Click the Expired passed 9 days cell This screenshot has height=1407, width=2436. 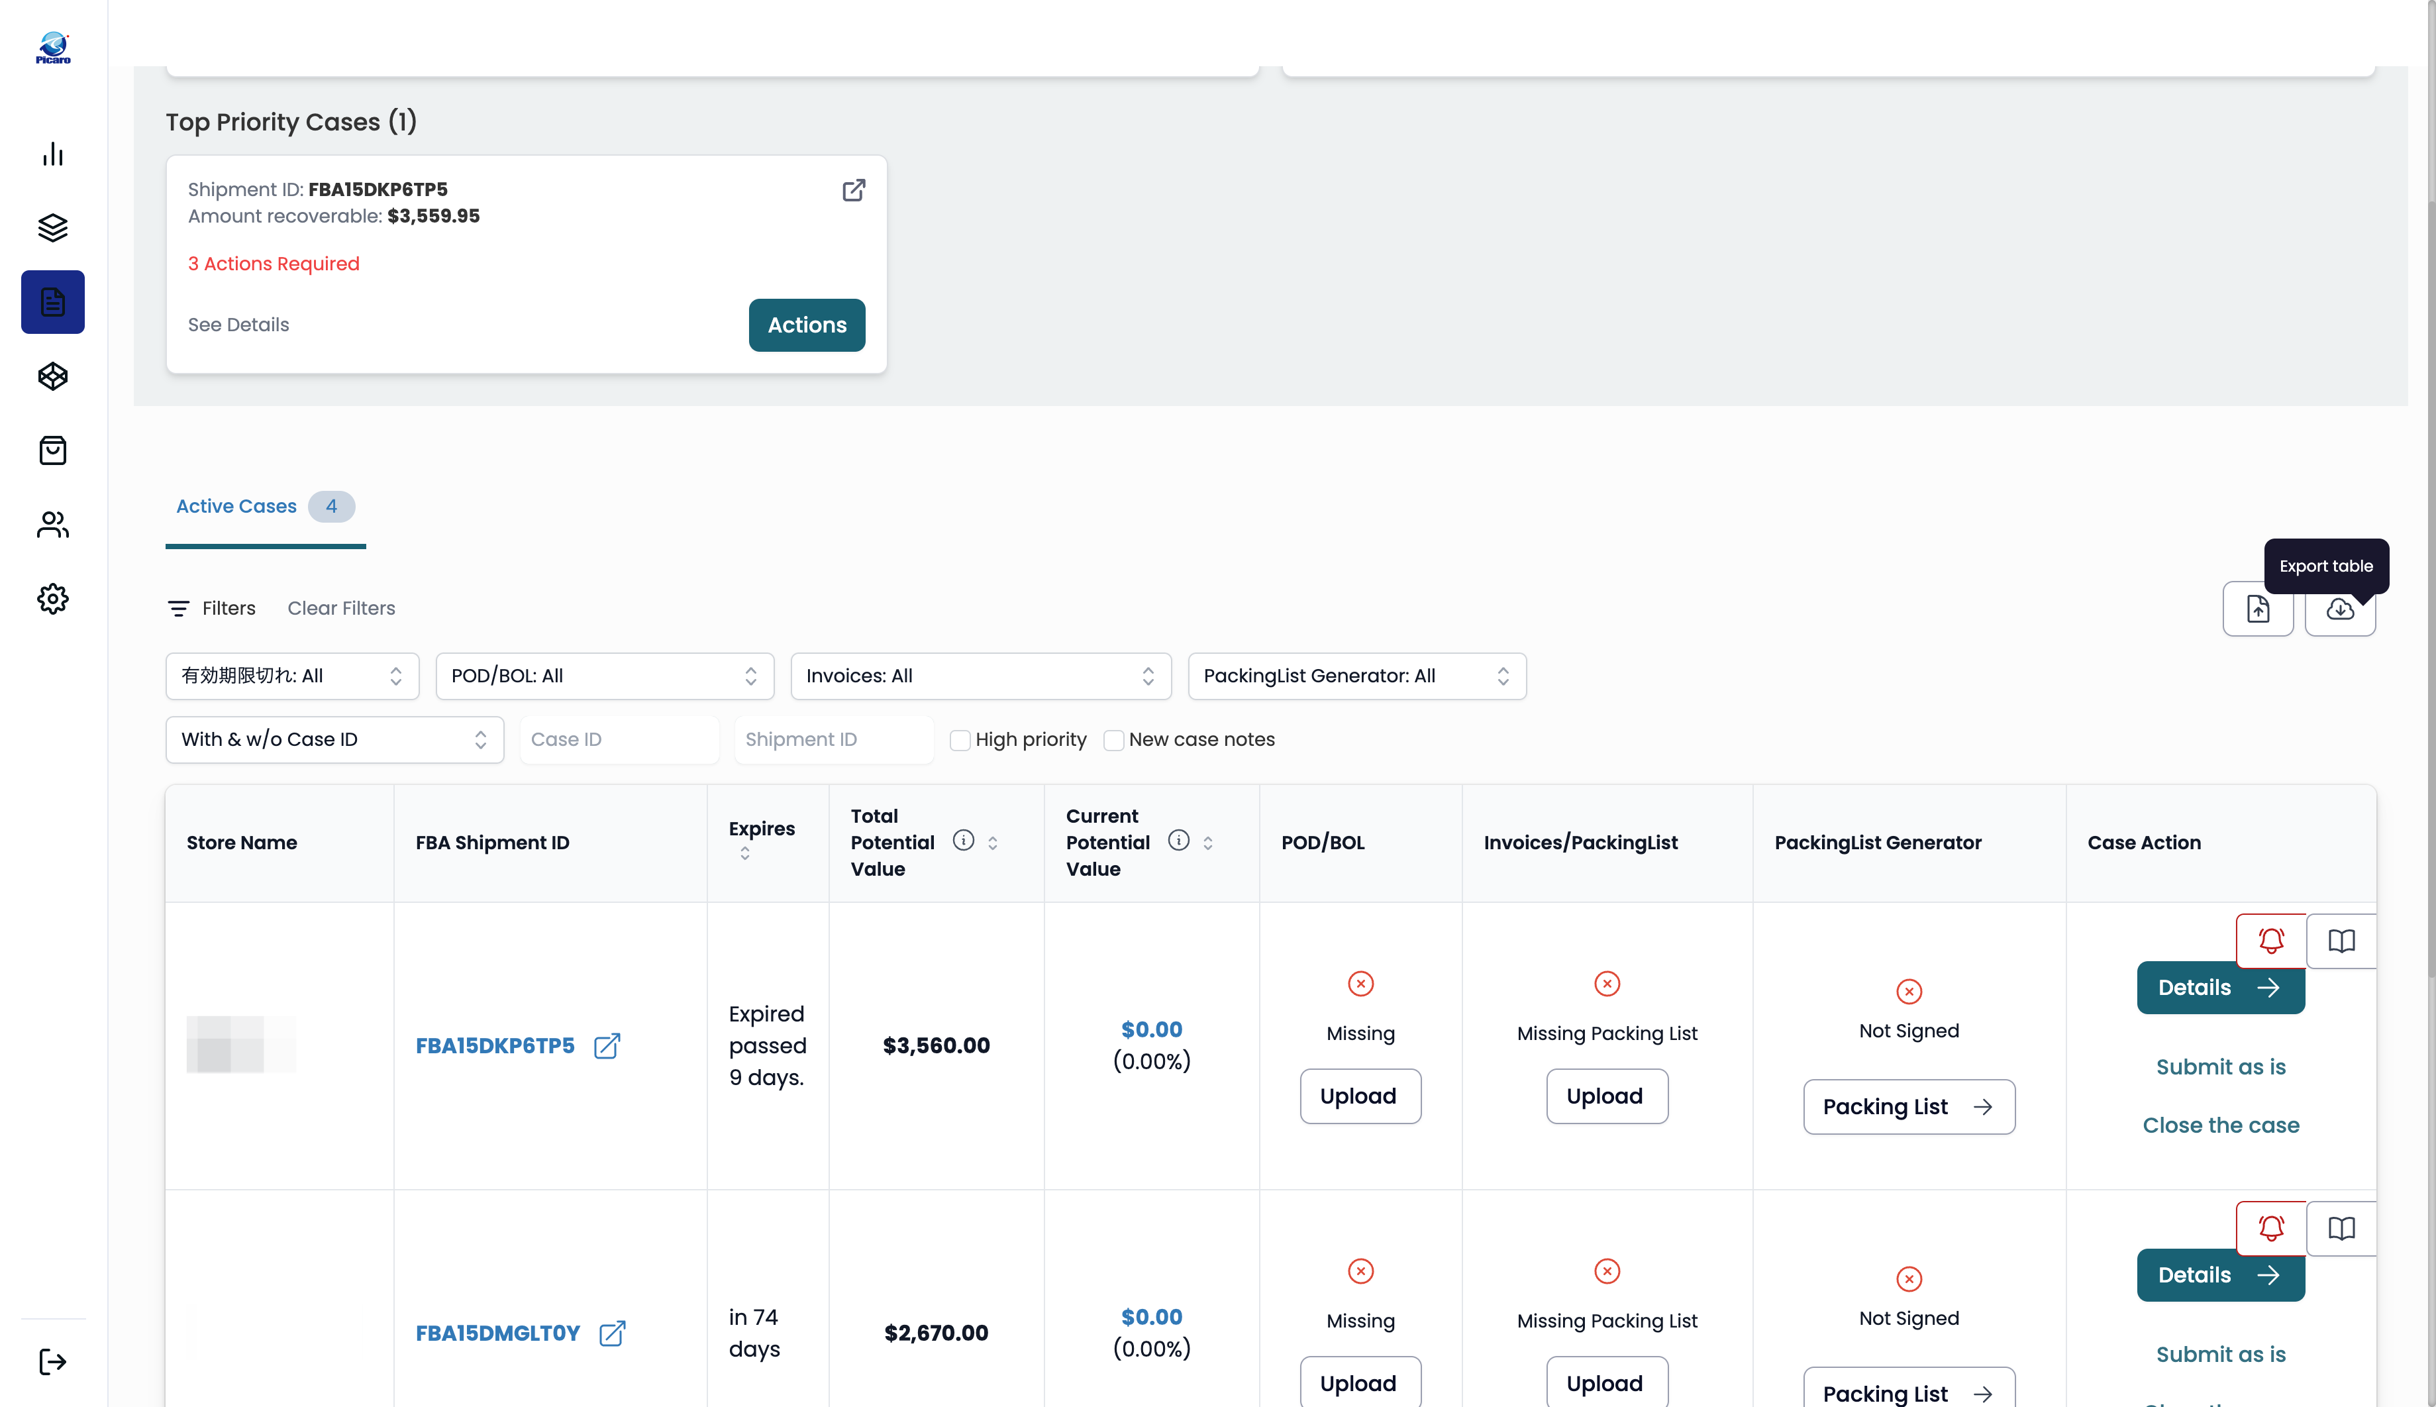click(767, 1045)
